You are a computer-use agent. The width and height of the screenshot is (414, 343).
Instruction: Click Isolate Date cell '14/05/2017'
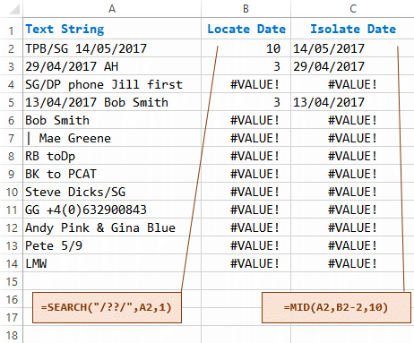coord(352,48)
